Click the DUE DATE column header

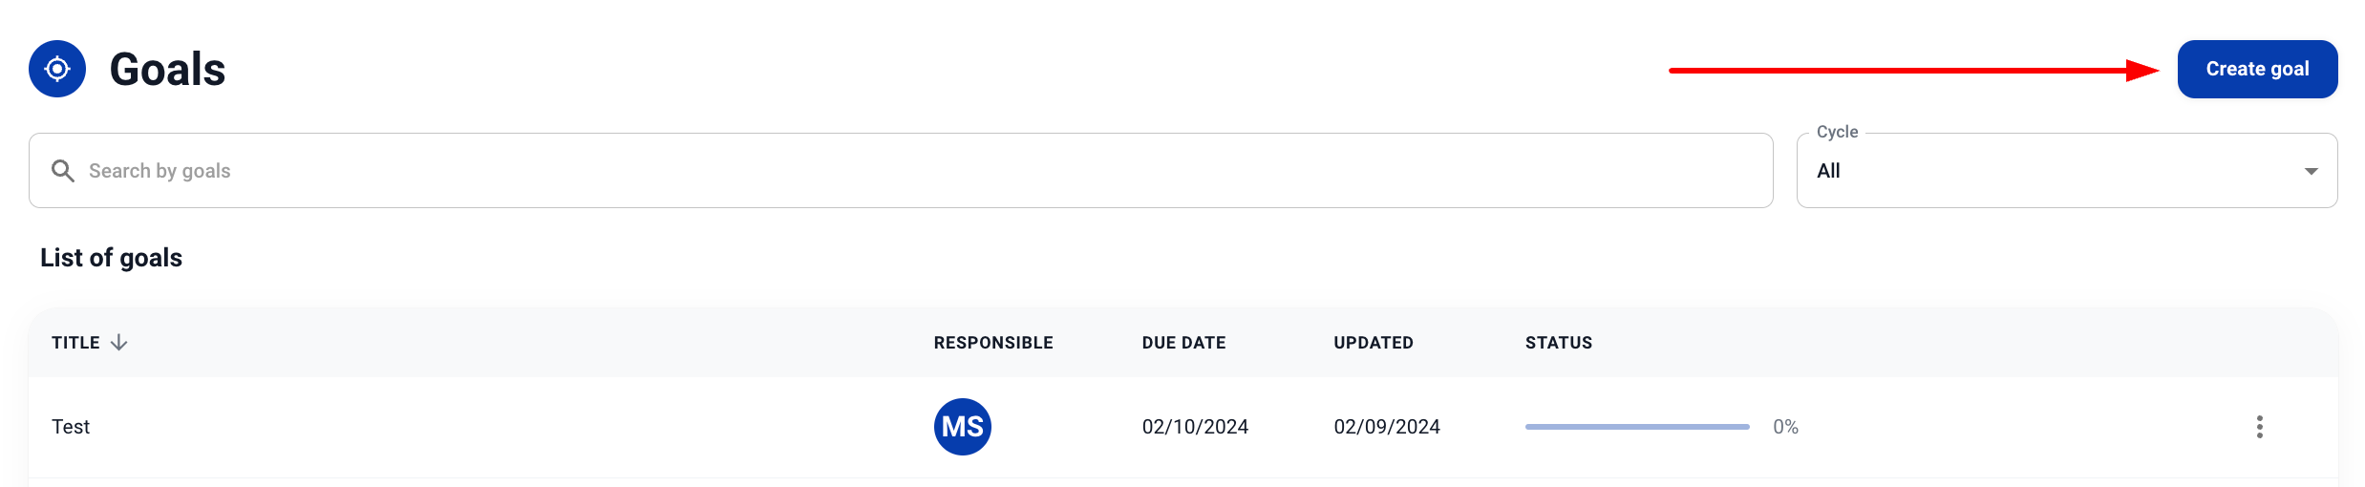(1183, 343)
